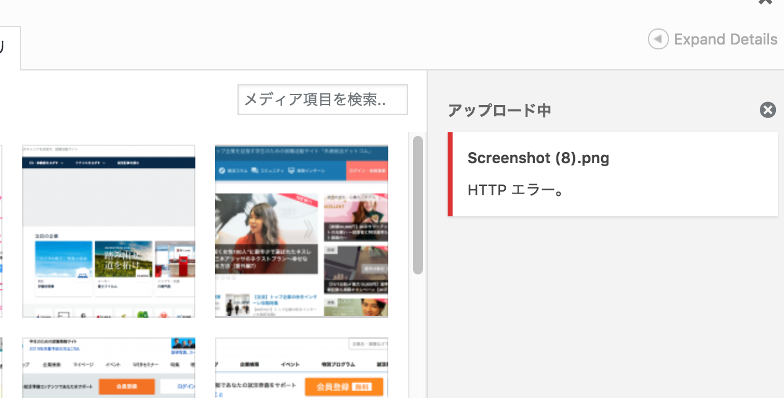The width and height of the screenshot is (784, 398).
Task: Click the Expand Details arrow icon
Action: click(x=658, y=40)
